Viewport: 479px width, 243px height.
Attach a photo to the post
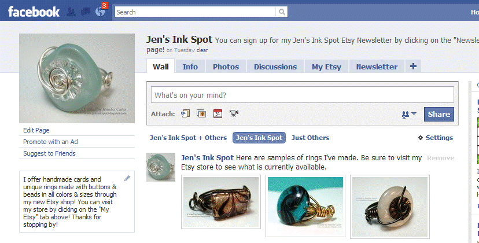(201, 114)
